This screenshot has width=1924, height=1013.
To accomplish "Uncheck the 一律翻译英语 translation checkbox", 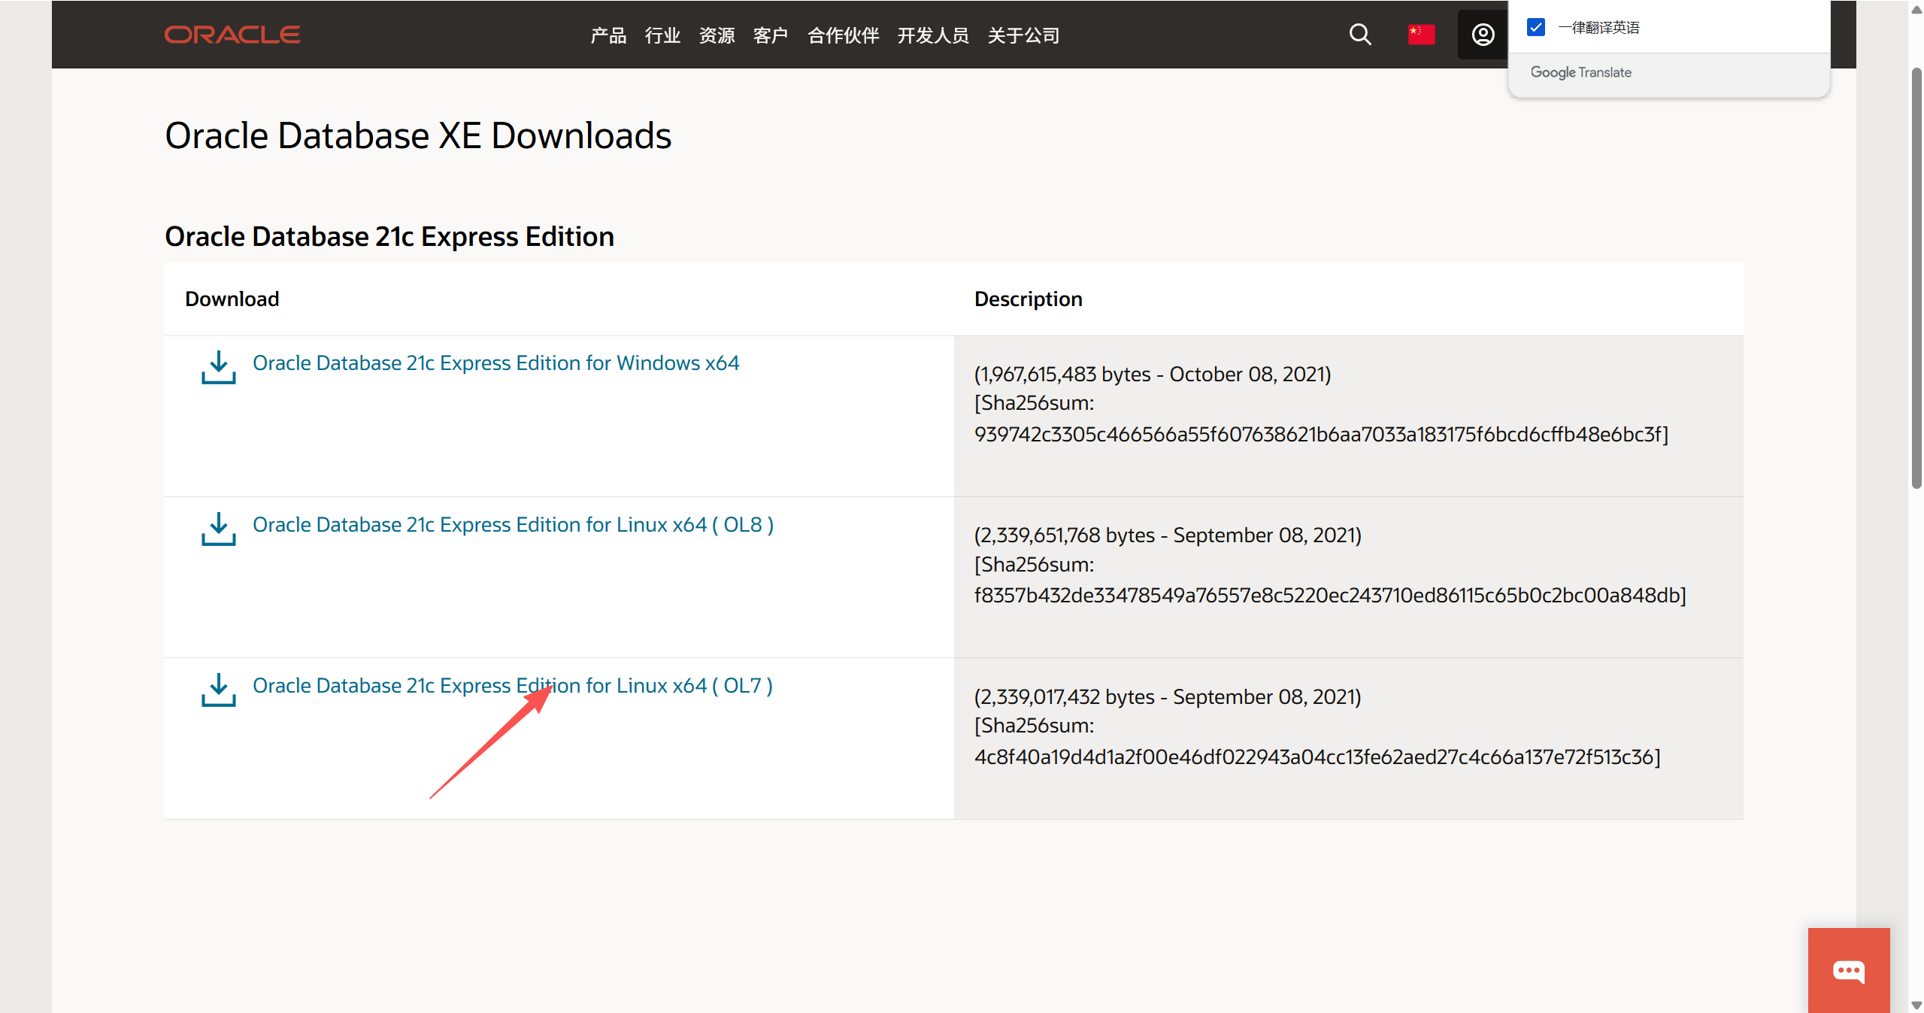I will (x=1535, y=27).
